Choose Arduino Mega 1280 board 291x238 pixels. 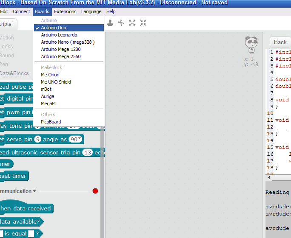coord(69,49)
